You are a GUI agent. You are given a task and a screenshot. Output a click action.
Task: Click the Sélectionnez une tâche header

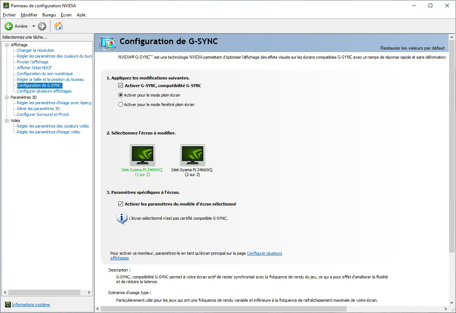click(x=25, y=37)
